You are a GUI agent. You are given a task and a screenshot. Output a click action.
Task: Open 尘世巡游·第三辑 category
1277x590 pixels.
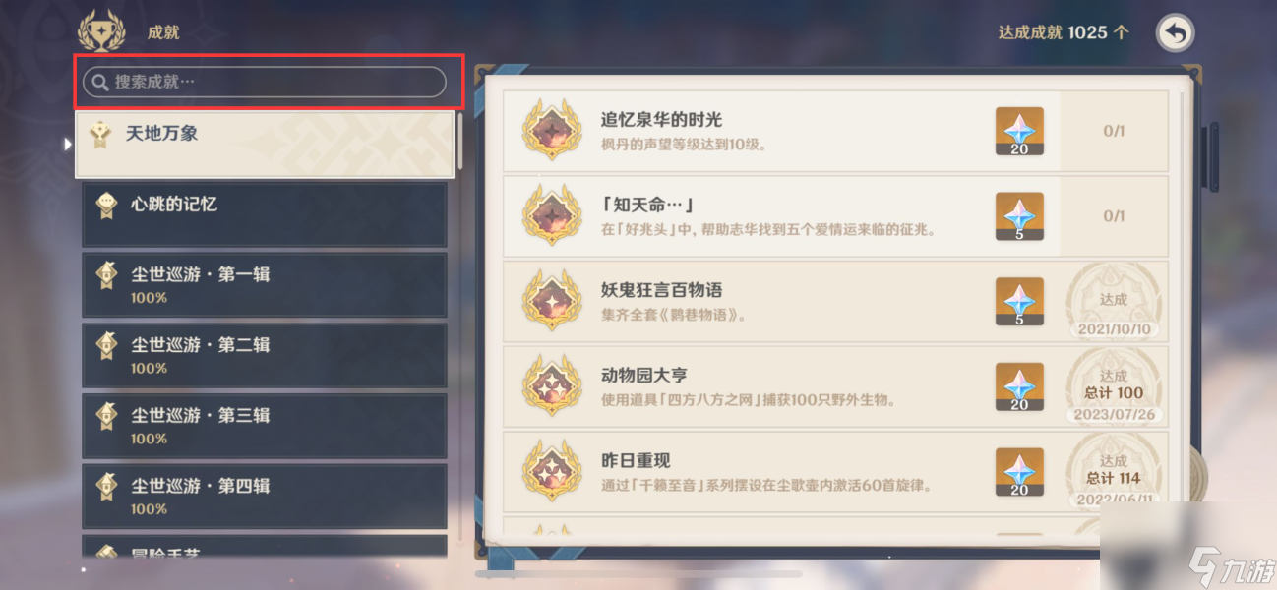click(x=265, y=426)
